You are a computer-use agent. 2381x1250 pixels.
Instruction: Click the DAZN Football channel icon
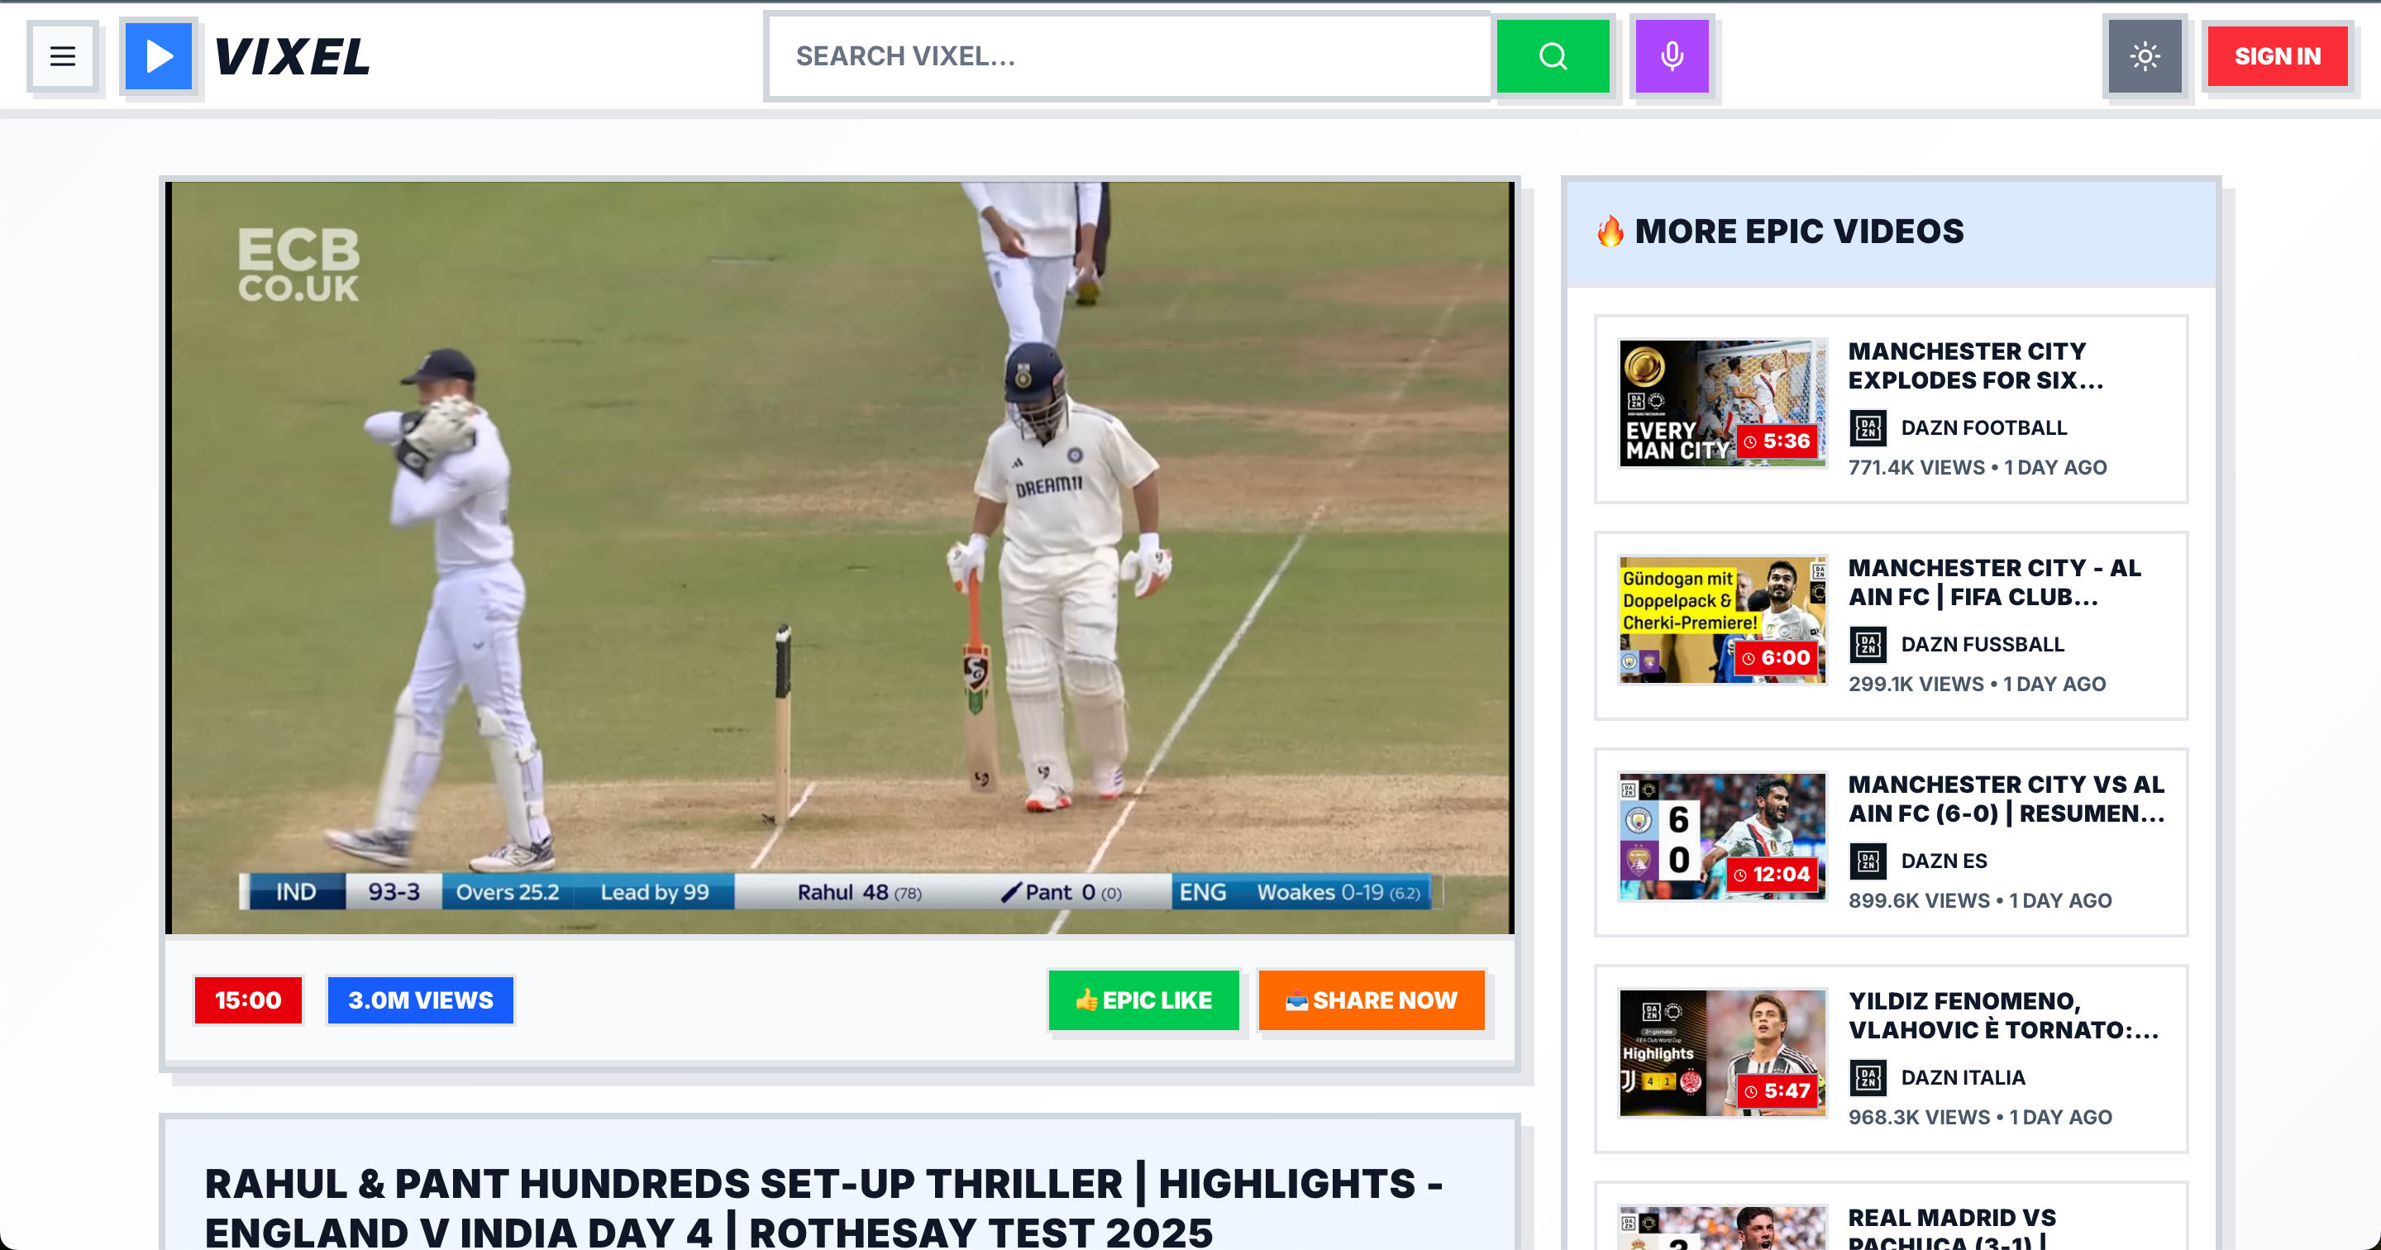pos(1867,428)
